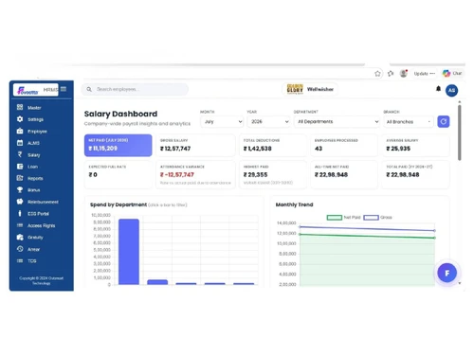Open the Reports menu label
The image size is (474, 355).
35,178
